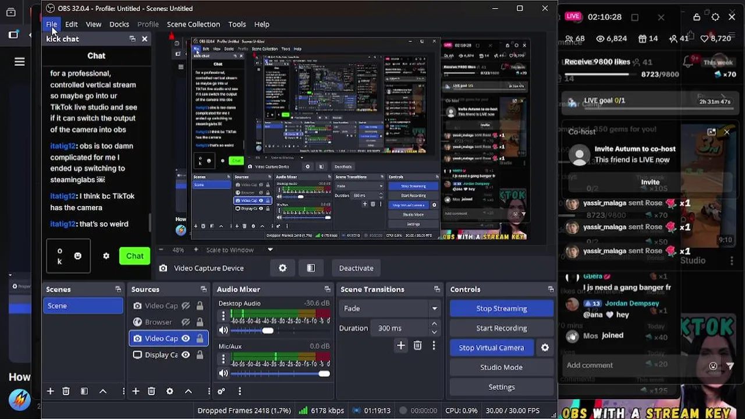745x419 pixels.
Task: Pop out the kick chat dock
Action: [132, 39]
